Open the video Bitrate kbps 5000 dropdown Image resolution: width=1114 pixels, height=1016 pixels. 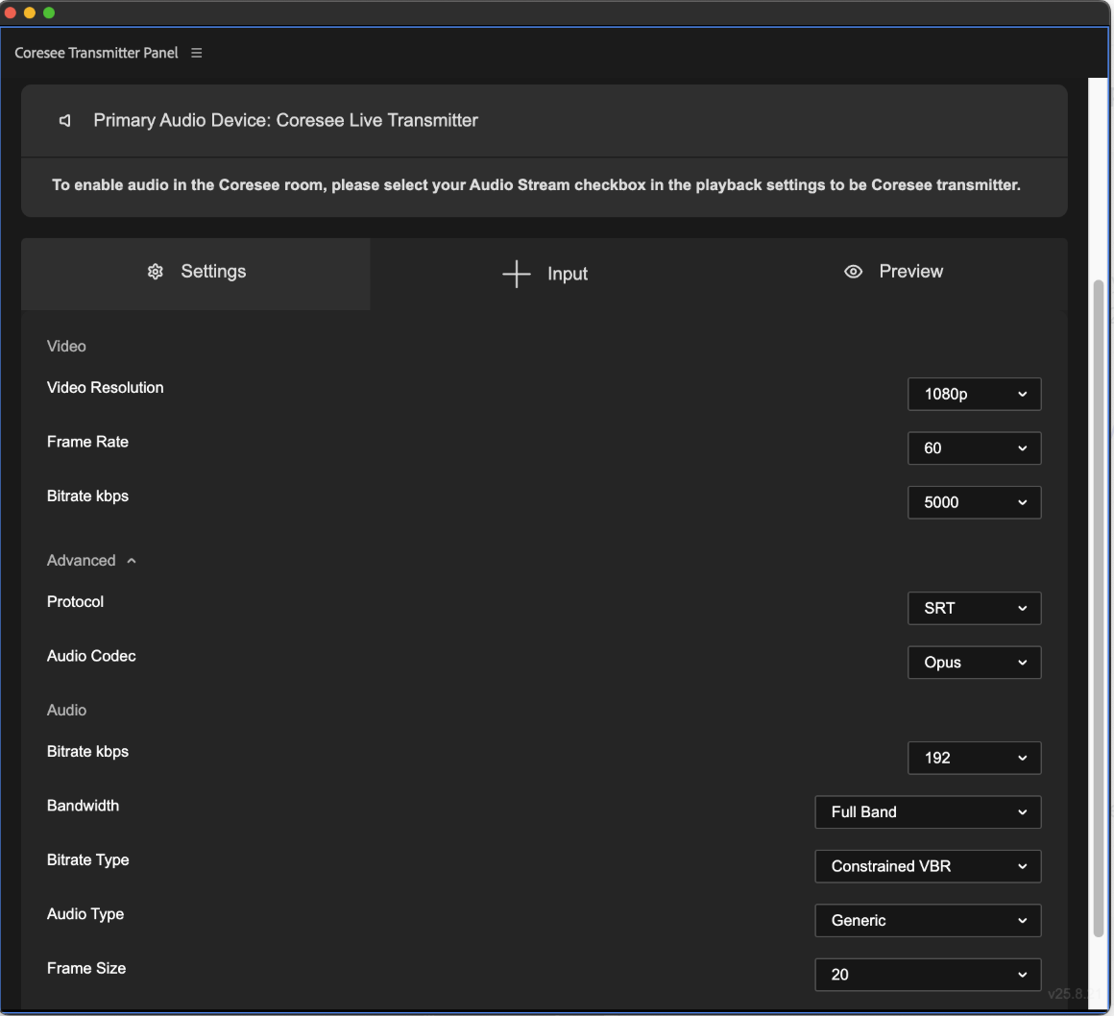coord(974,502)
